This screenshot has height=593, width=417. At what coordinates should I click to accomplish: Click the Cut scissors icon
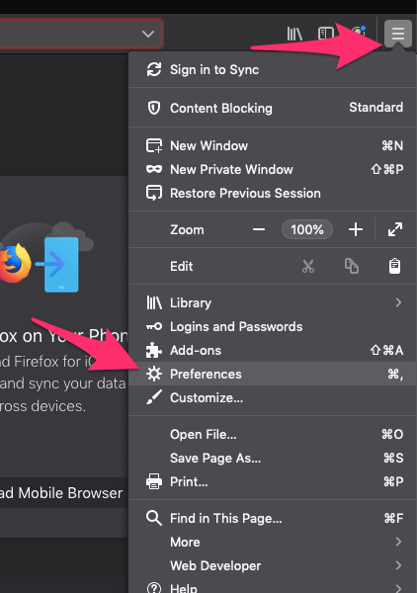(x=308, y=266)
